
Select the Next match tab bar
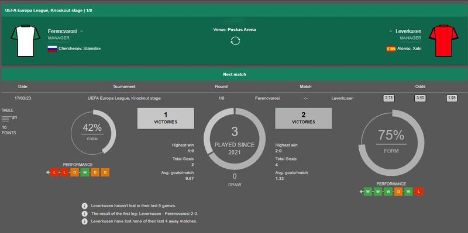pyautogui.click(x=235, y=75)
